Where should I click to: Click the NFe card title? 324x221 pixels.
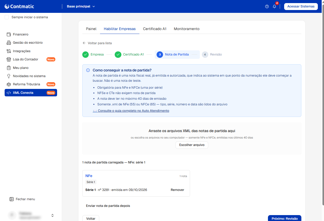tap(89, 176)
